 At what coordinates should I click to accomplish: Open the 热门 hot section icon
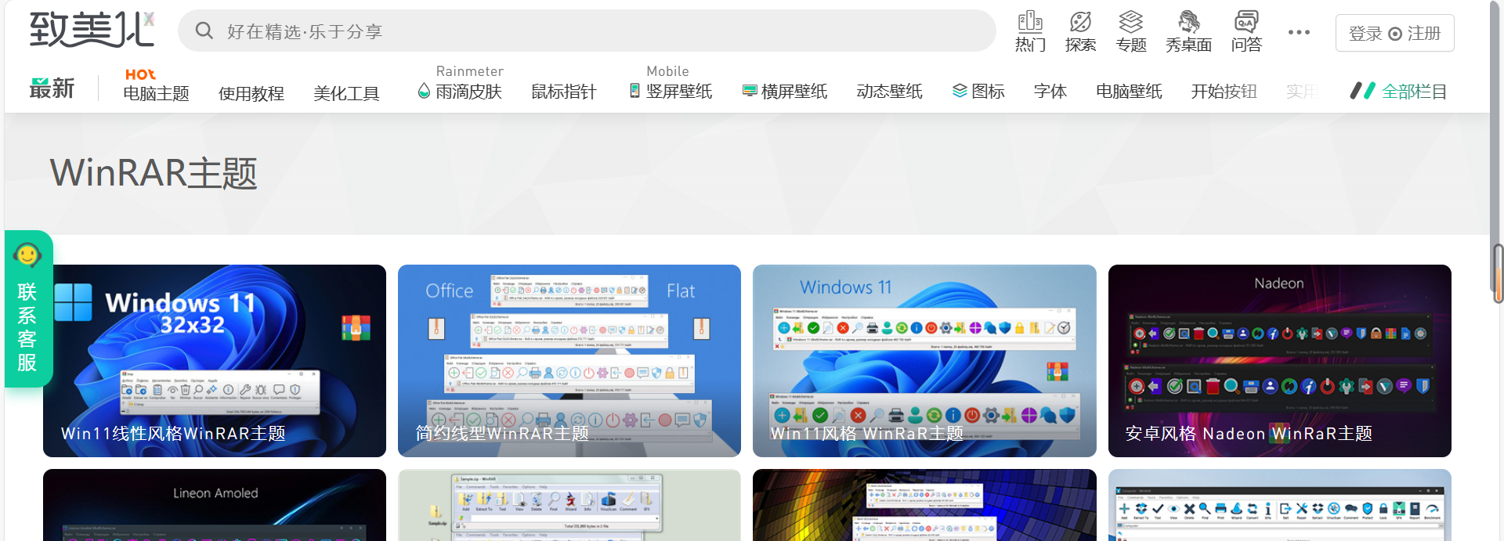[1030, 31]
